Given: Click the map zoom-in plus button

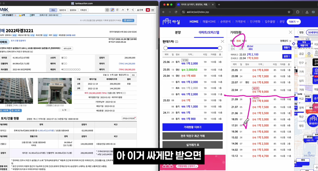Looking at the screenshot, I should tap(316, 167).
